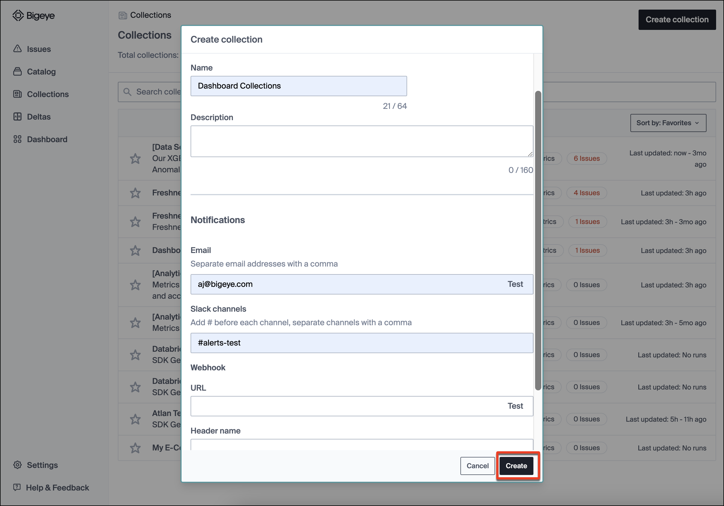The height and width of the screenshot is (506, 724).
Task: Open Dashboard grid icon in sidebar
Action: pyautogui.click(x=17, y=139)
